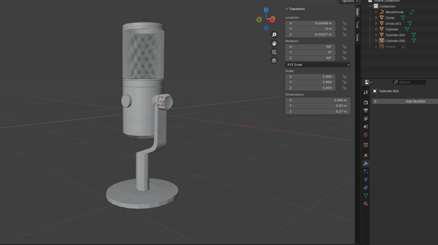Image resolution: width=438 pixels, height=245 pixels.
Task: Click the Rotation Z 90° field
Action: [x=310, y=58]
